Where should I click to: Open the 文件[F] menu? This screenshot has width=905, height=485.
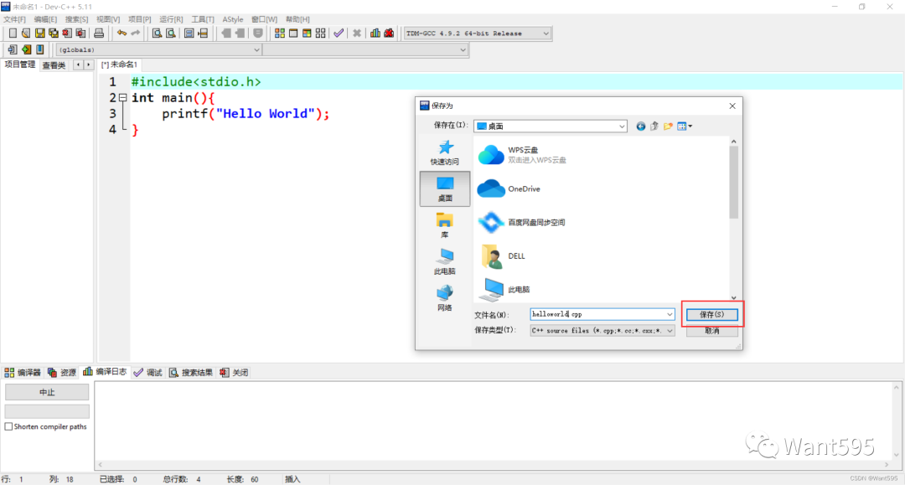[x=14, y=19]
